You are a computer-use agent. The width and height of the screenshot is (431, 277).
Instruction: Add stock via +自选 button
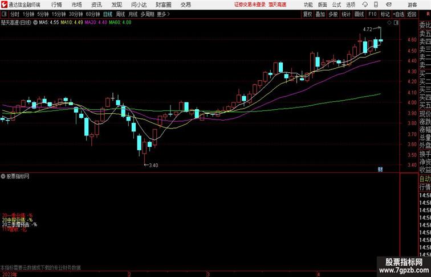tap(399, 14)
